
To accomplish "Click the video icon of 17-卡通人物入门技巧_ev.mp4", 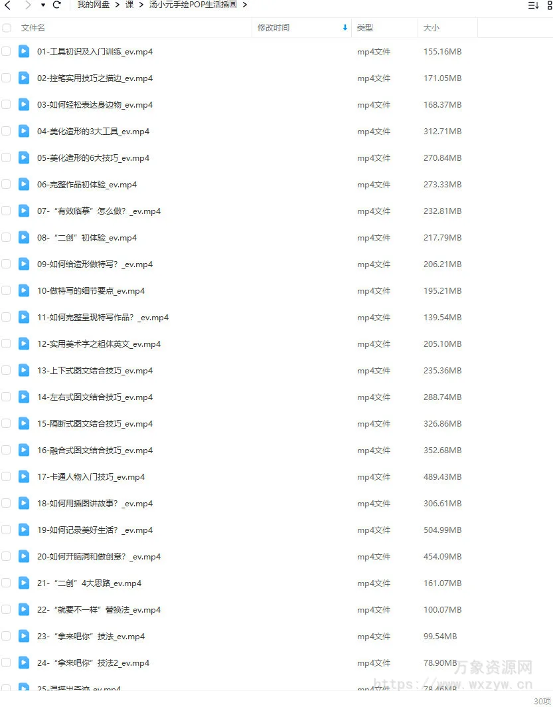I will pyautogui.click(x=24, y=476).
